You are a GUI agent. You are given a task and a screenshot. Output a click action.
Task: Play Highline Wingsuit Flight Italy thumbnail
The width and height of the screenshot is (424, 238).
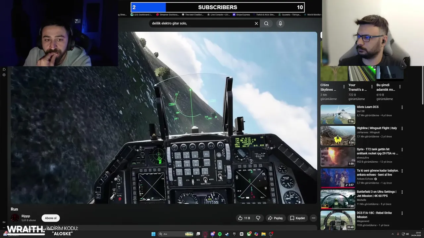[x=338, y=136]
